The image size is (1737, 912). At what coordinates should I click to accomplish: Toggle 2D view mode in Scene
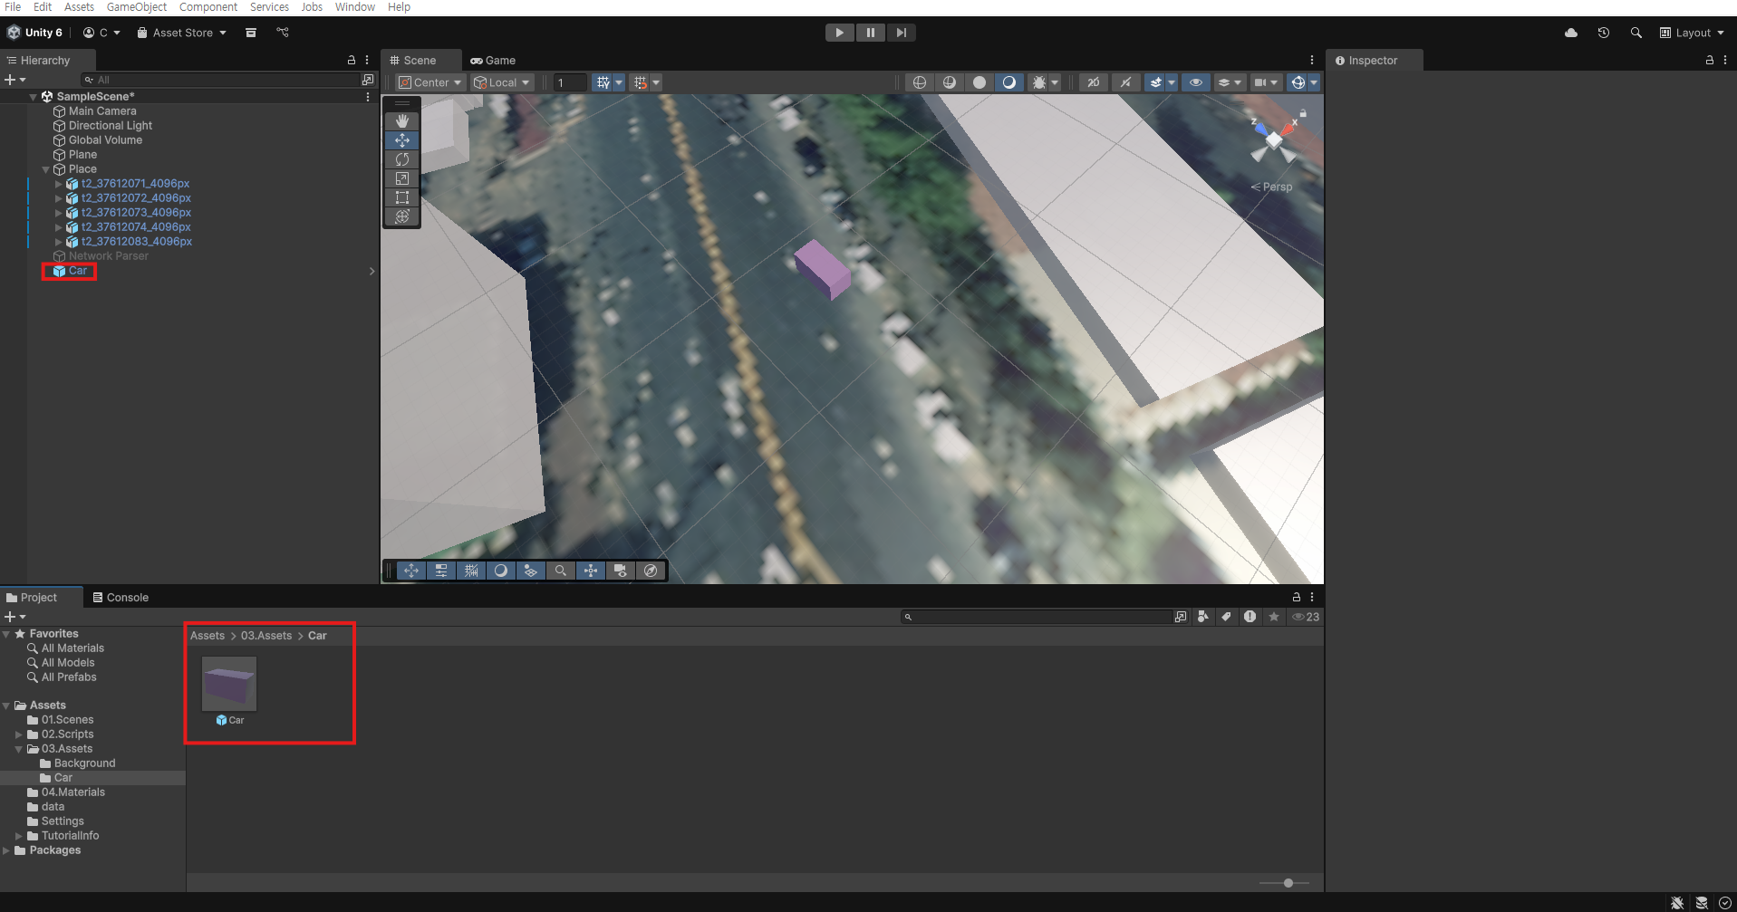[x=1094, y=82]
